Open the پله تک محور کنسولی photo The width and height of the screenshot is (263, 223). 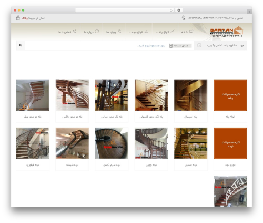coord(151,95)
